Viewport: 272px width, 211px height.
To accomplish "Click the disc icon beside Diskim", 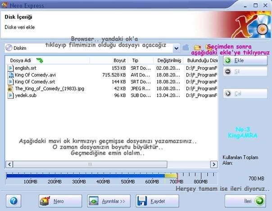I will click(x=9, y=48).
